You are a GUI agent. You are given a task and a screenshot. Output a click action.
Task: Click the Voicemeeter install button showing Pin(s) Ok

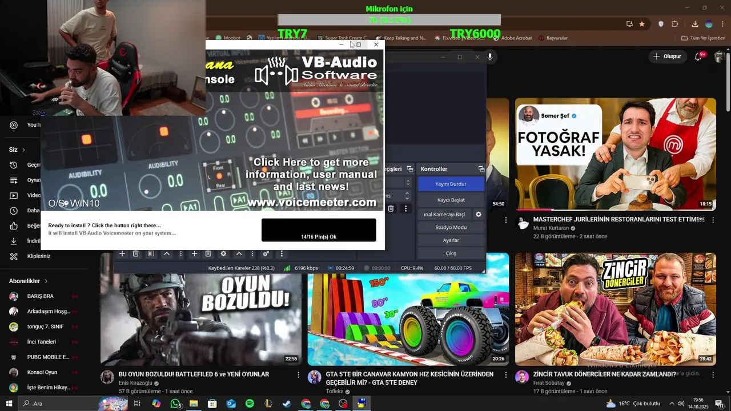click(319, 230)
